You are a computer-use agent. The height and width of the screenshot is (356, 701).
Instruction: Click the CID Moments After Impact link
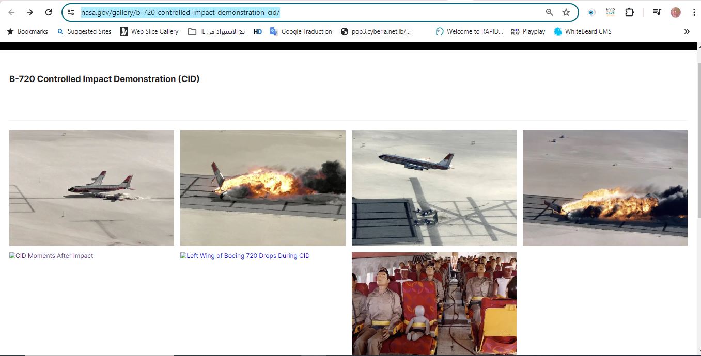[x=52, y=256]
